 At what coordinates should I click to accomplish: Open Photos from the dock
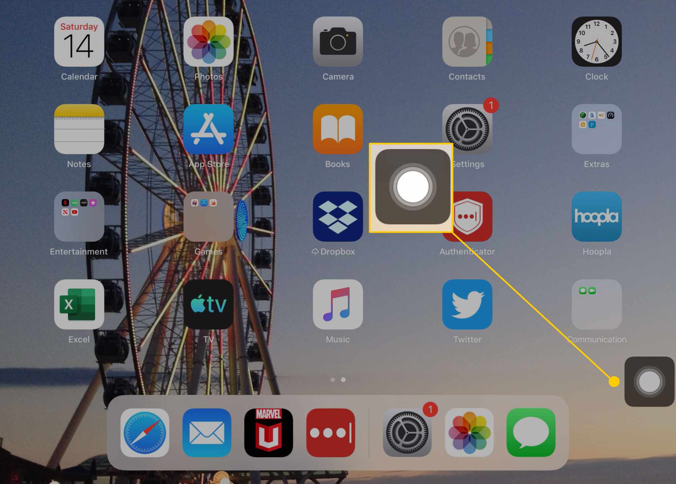pyautogui.click(x=468, y=433)
